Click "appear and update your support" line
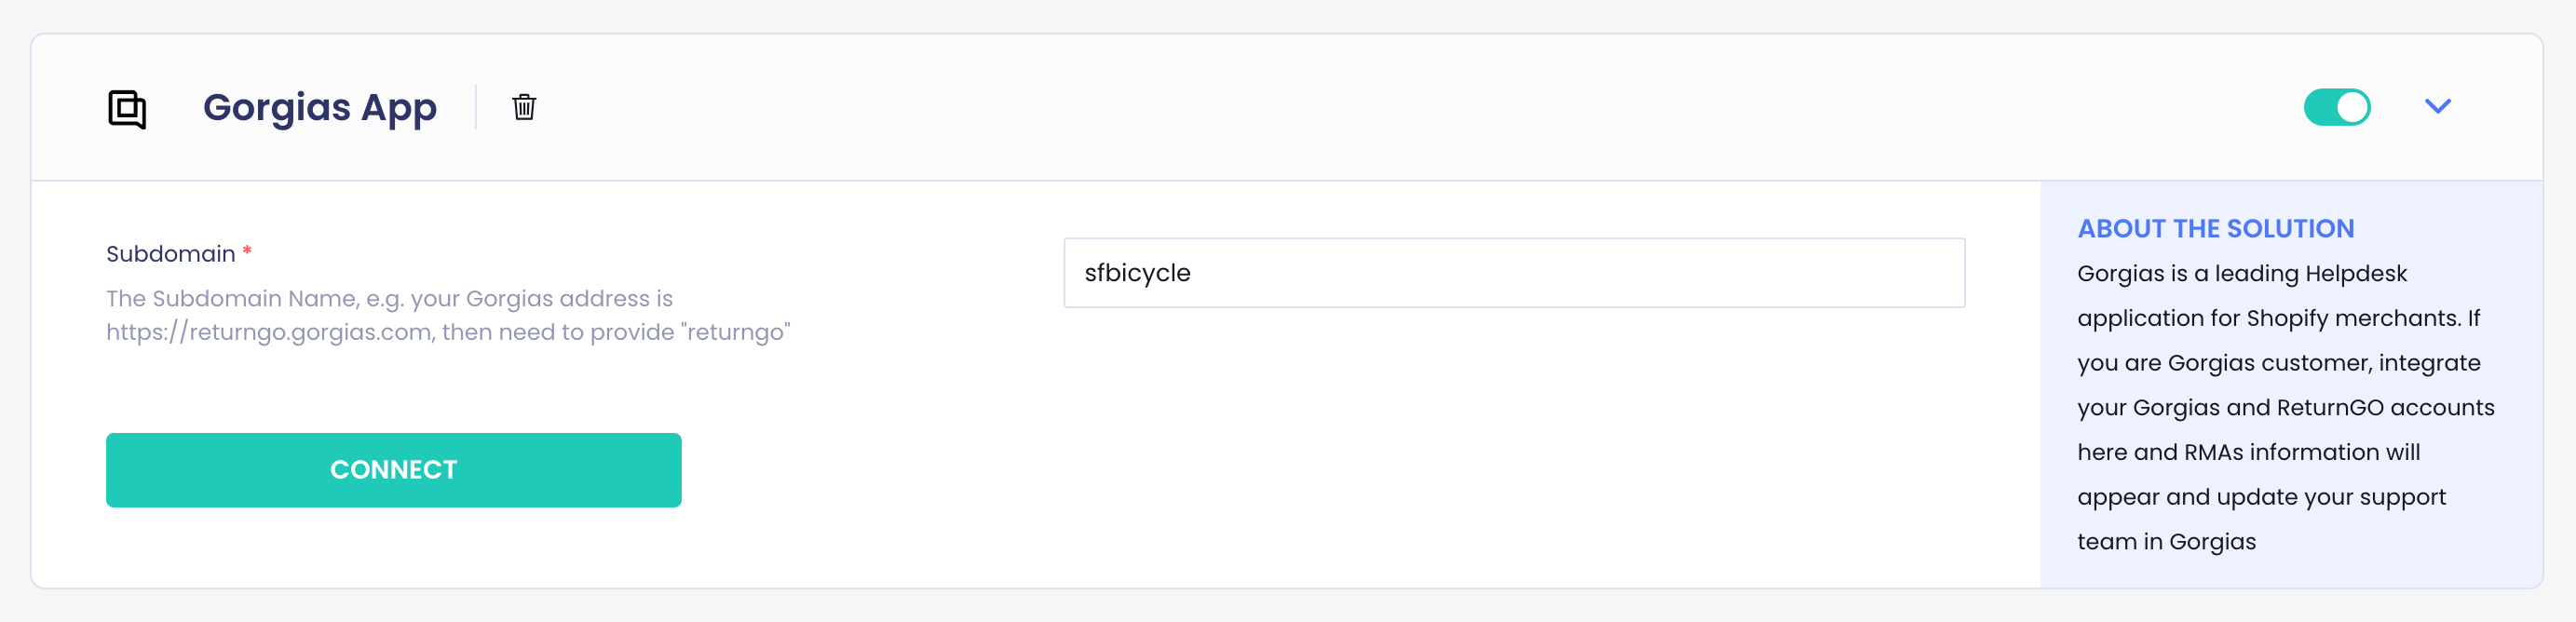2576x622 pixels. click(2260, 497)
